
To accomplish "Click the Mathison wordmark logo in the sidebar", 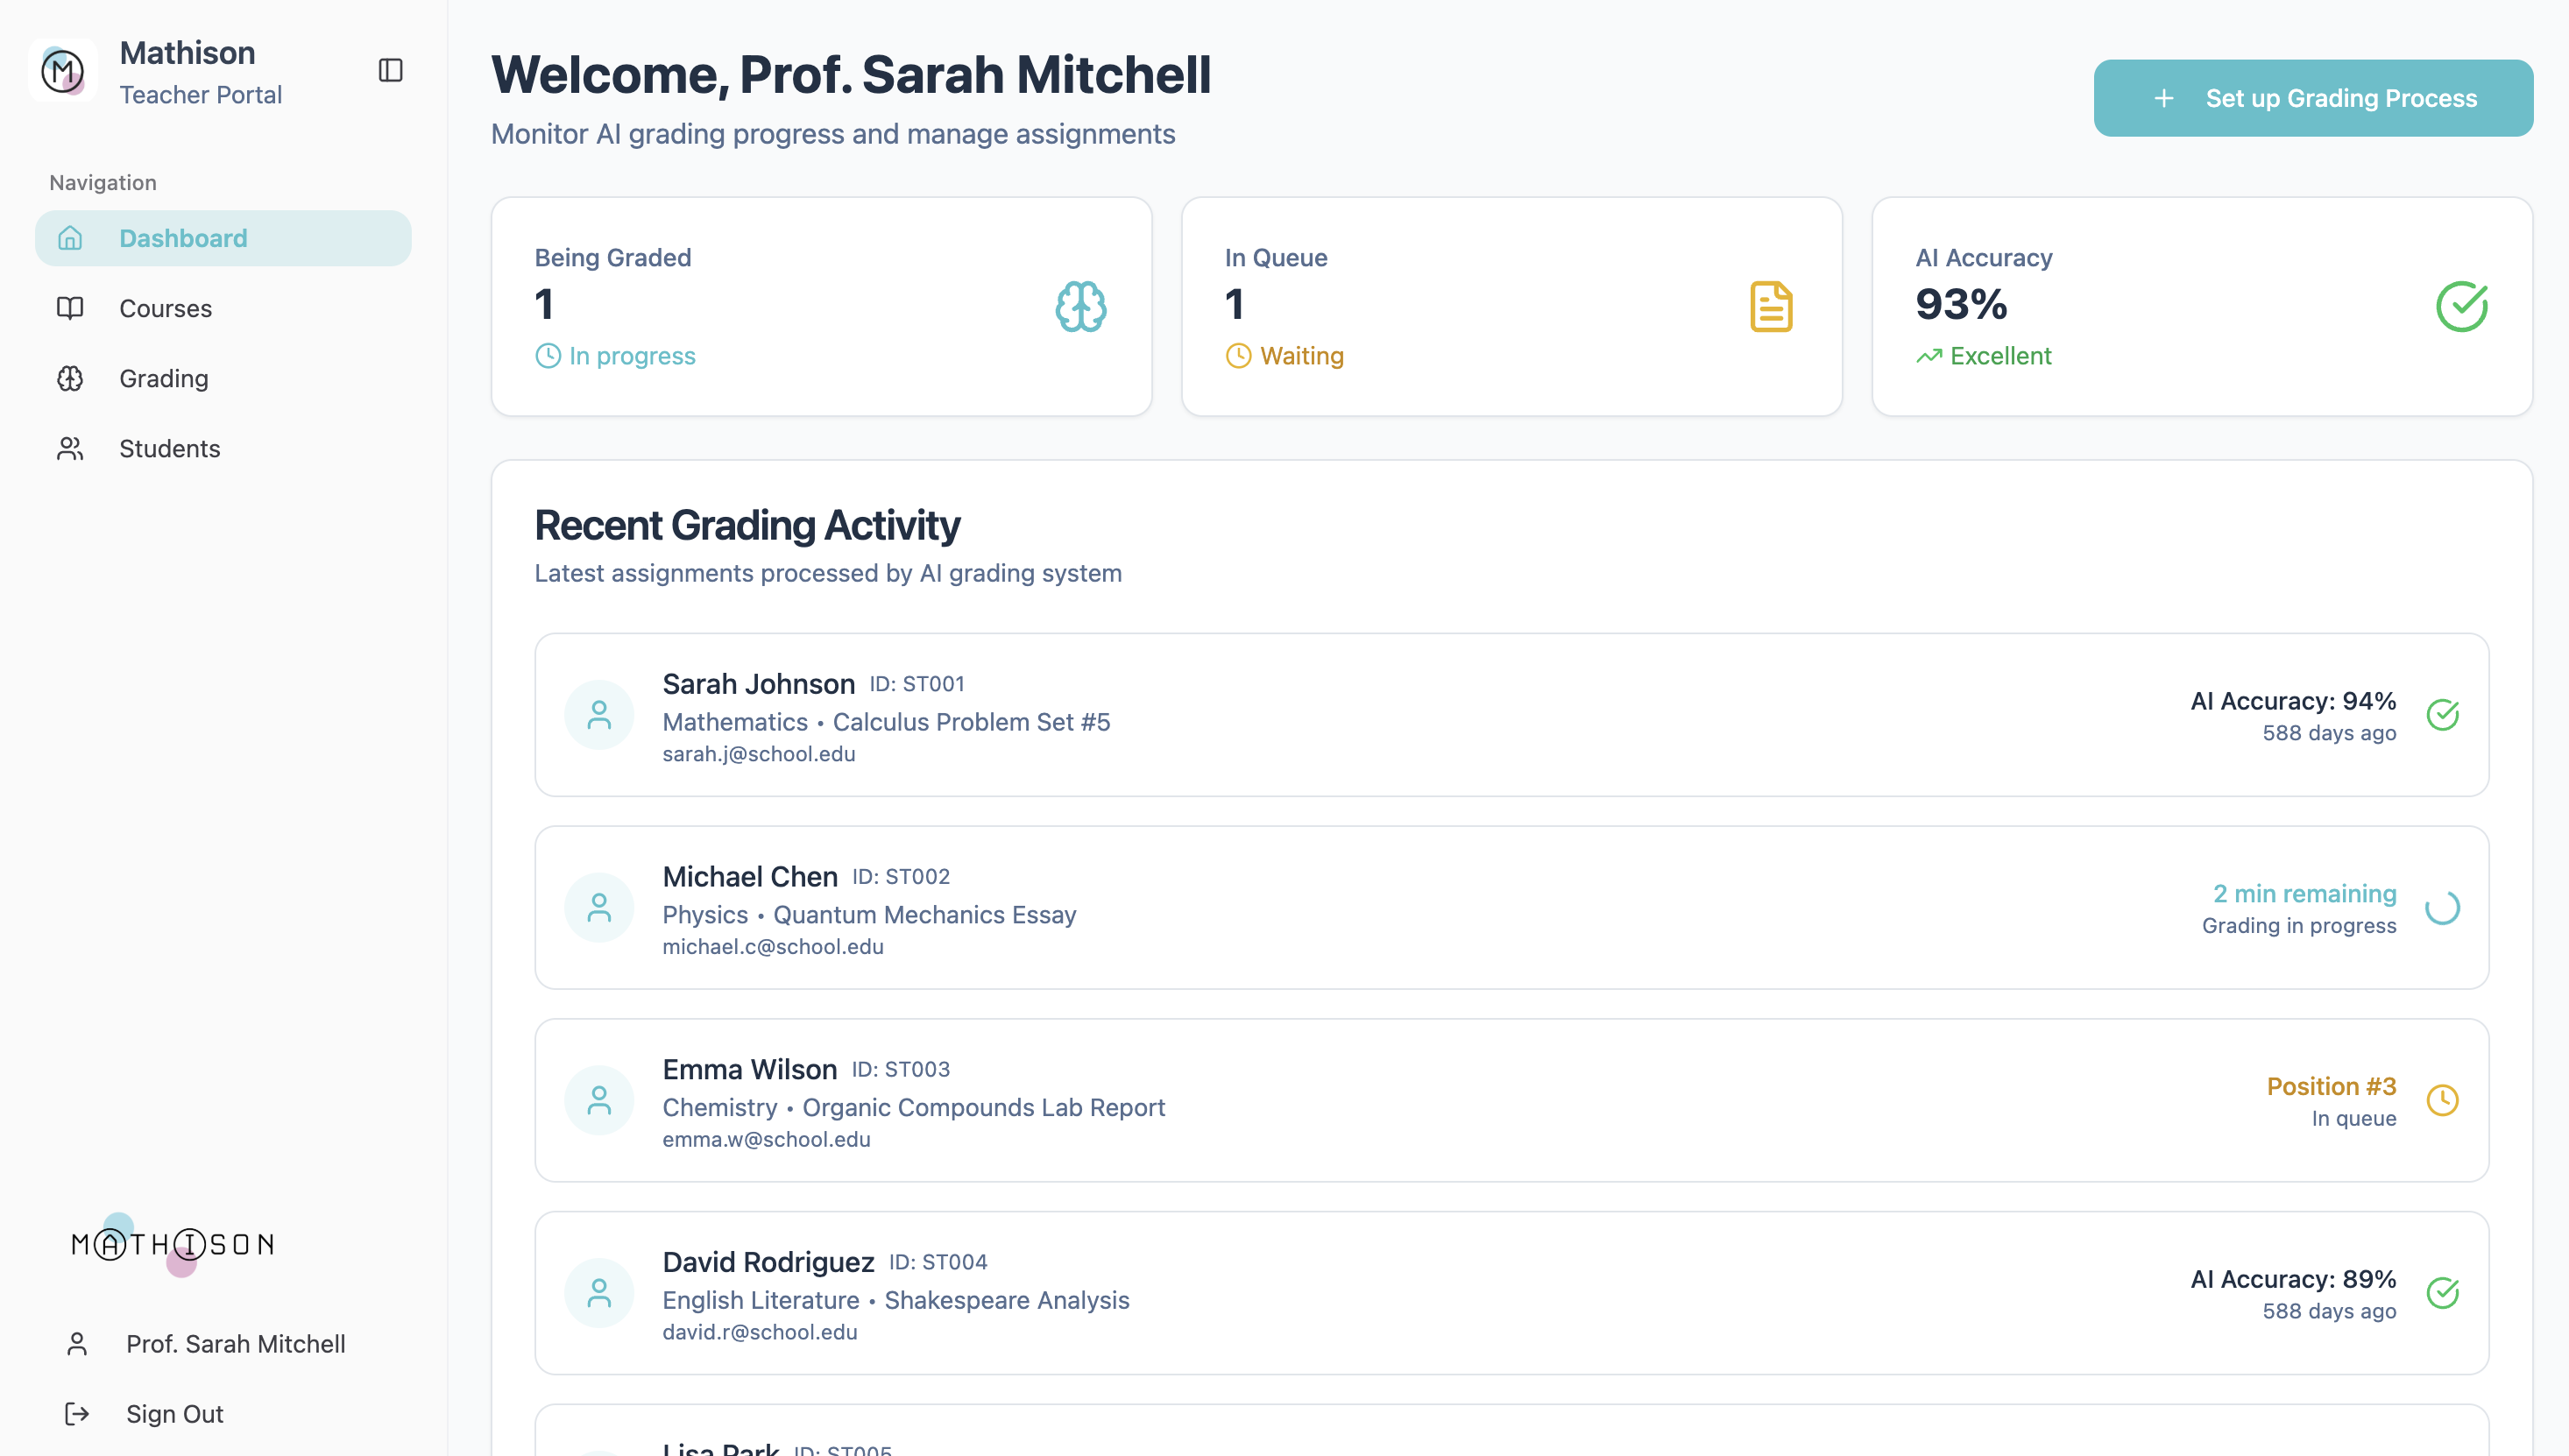I will (x=173, y=1244).
